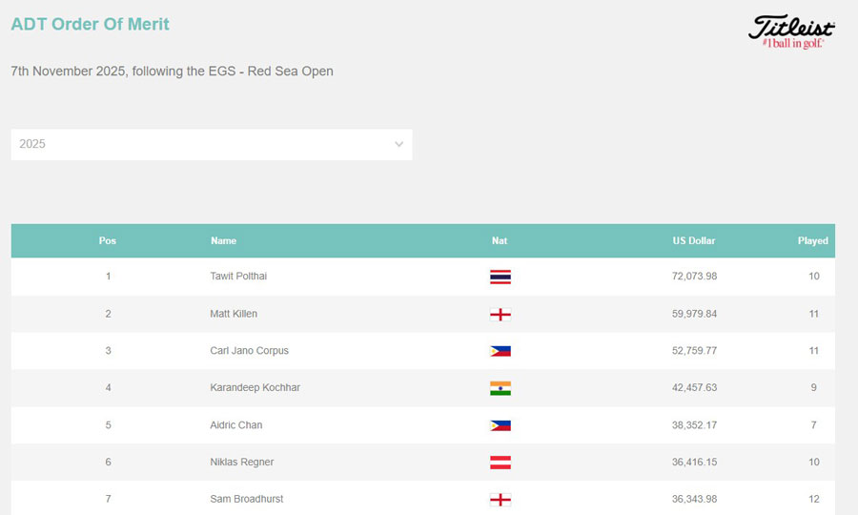Click Philippines flag for Carl Jano Corpus

[500, 351]
